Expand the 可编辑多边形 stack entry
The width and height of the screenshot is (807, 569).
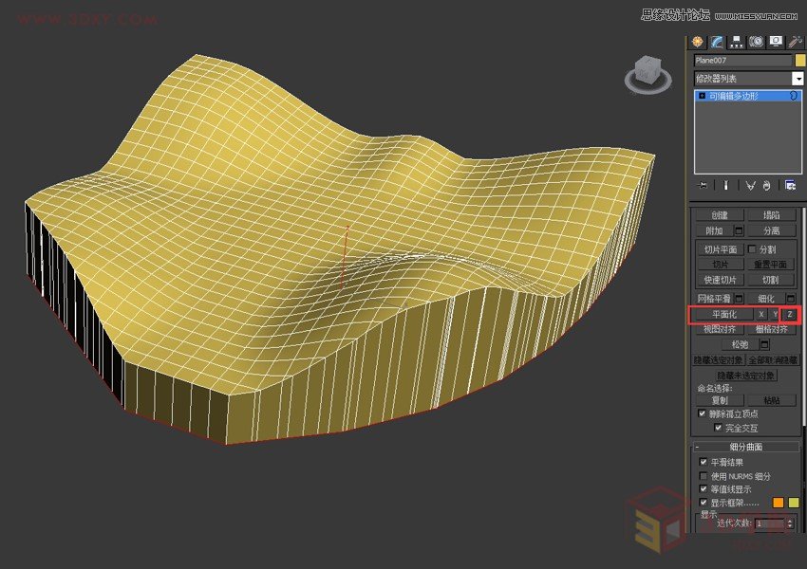(703, 96)
